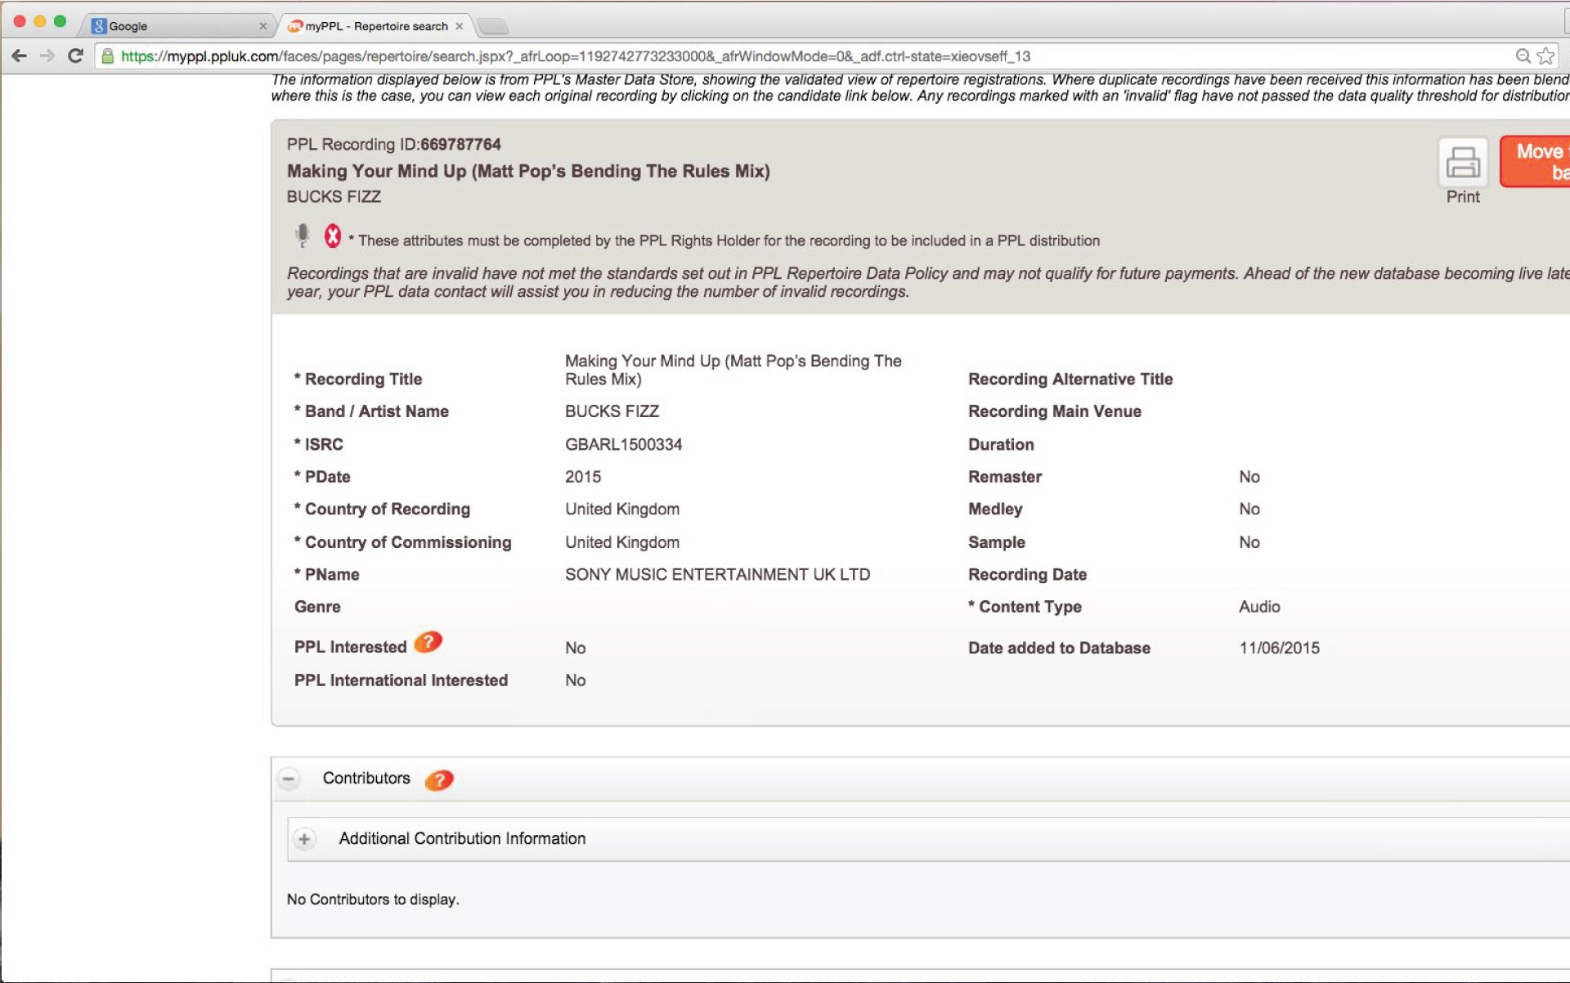Switch to the Google tab

(x=178, y=26)
